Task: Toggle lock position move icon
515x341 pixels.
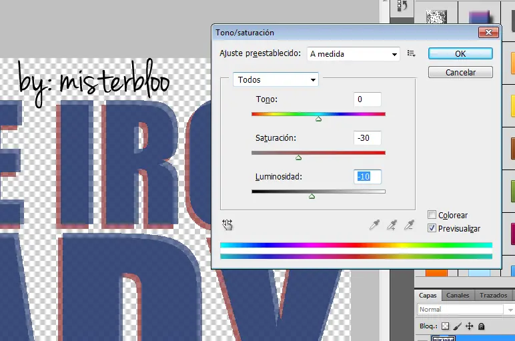Action: coord(470,326)
